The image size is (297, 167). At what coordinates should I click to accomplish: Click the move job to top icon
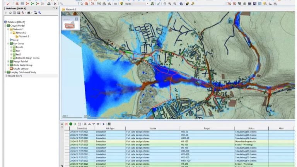85,124
